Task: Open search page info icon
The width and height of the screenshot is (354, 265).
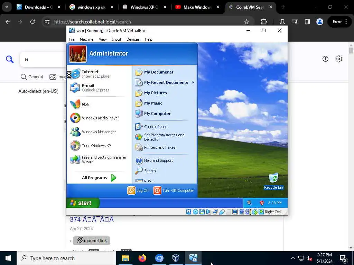Action: tap(325, 59)
